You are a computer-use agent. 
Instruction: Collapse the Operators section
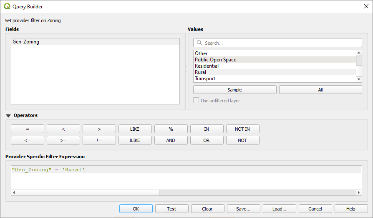click(x=8, y=116)
